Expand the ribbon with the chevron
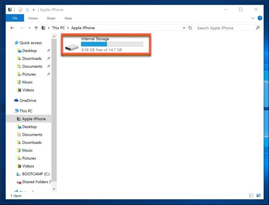269x205 pixels. tap(253, 18)
